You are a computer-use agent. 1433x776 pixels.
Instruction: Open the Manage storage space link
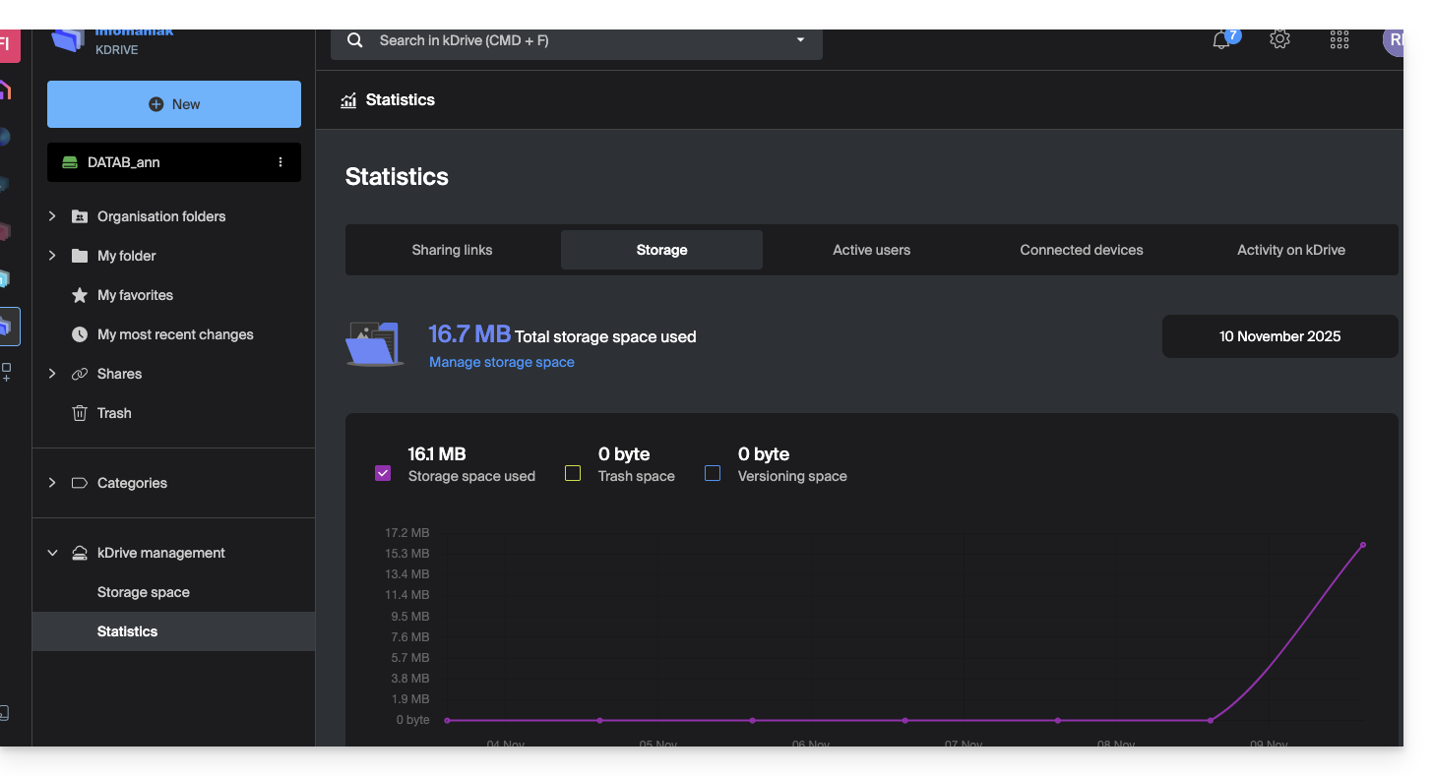pyautogui.click(x=501, y=362)
